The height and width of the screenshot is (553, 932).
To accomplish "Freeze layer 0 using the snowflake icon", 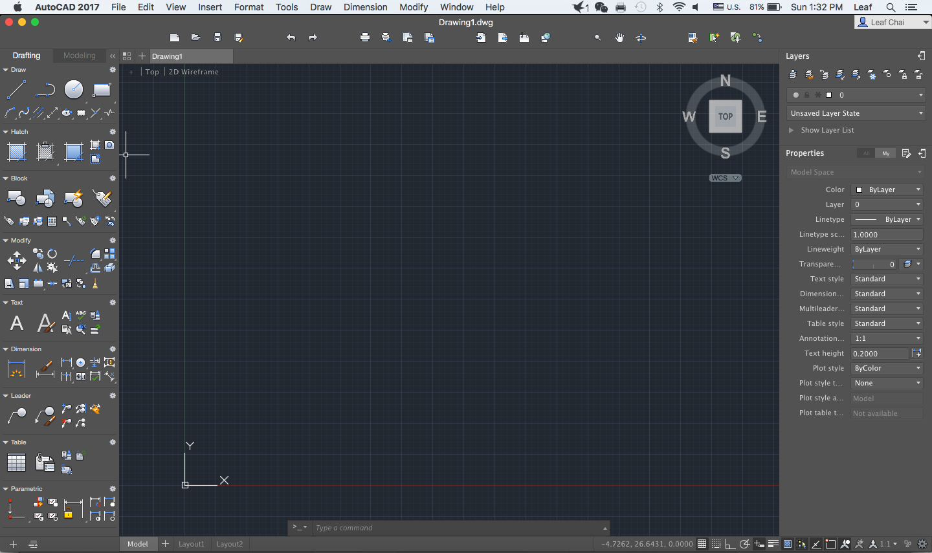I will pyautogui.click(x=818, y=94).
